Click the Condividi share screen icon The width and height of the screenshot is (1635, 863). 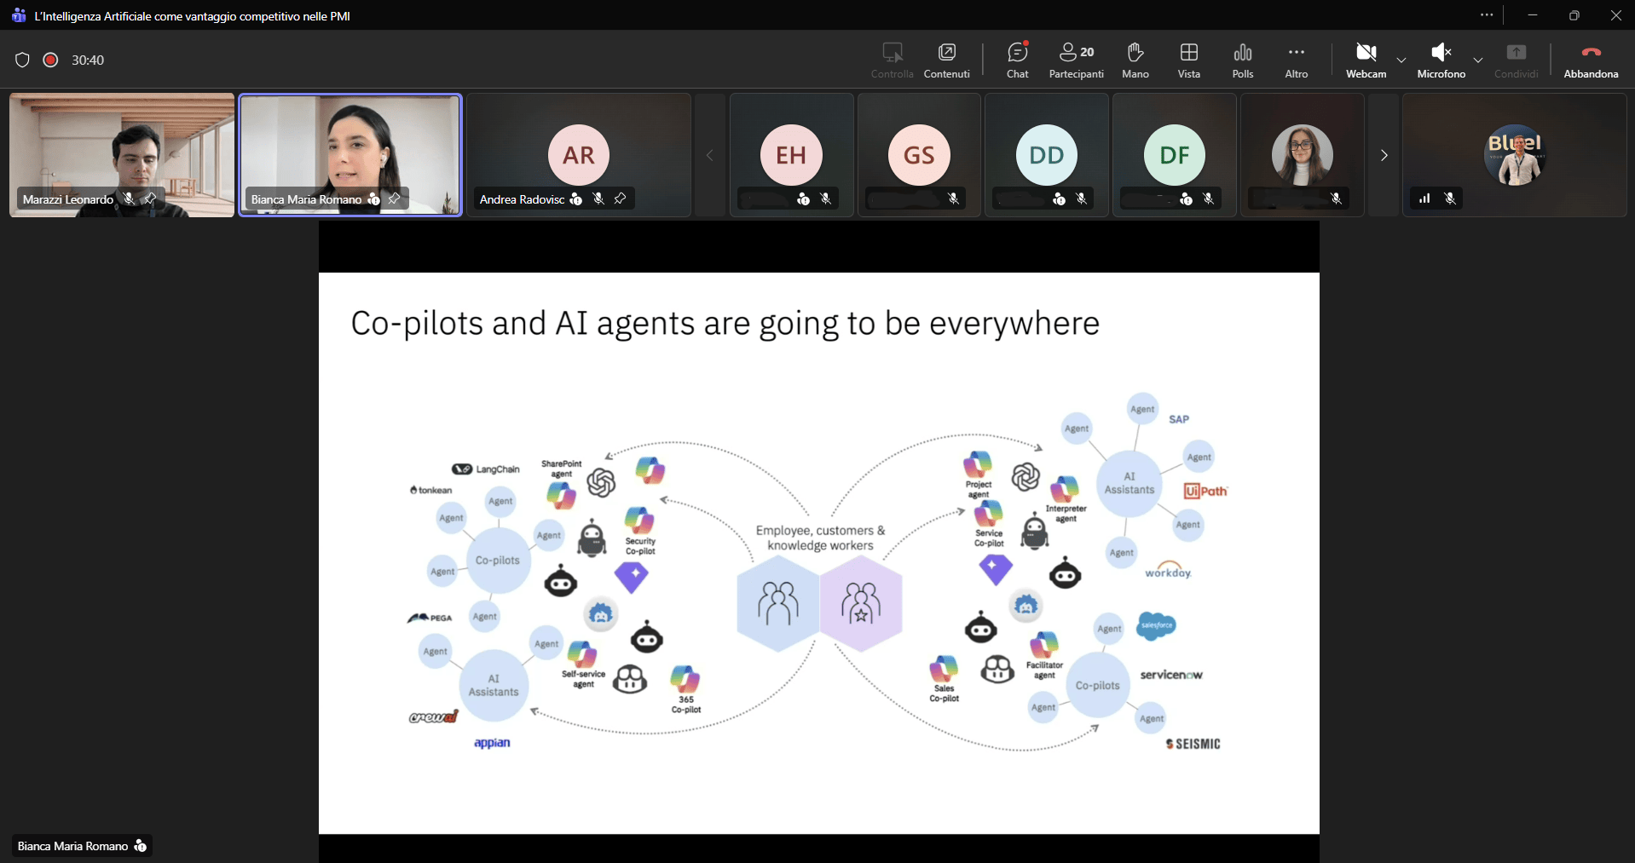1516,53
